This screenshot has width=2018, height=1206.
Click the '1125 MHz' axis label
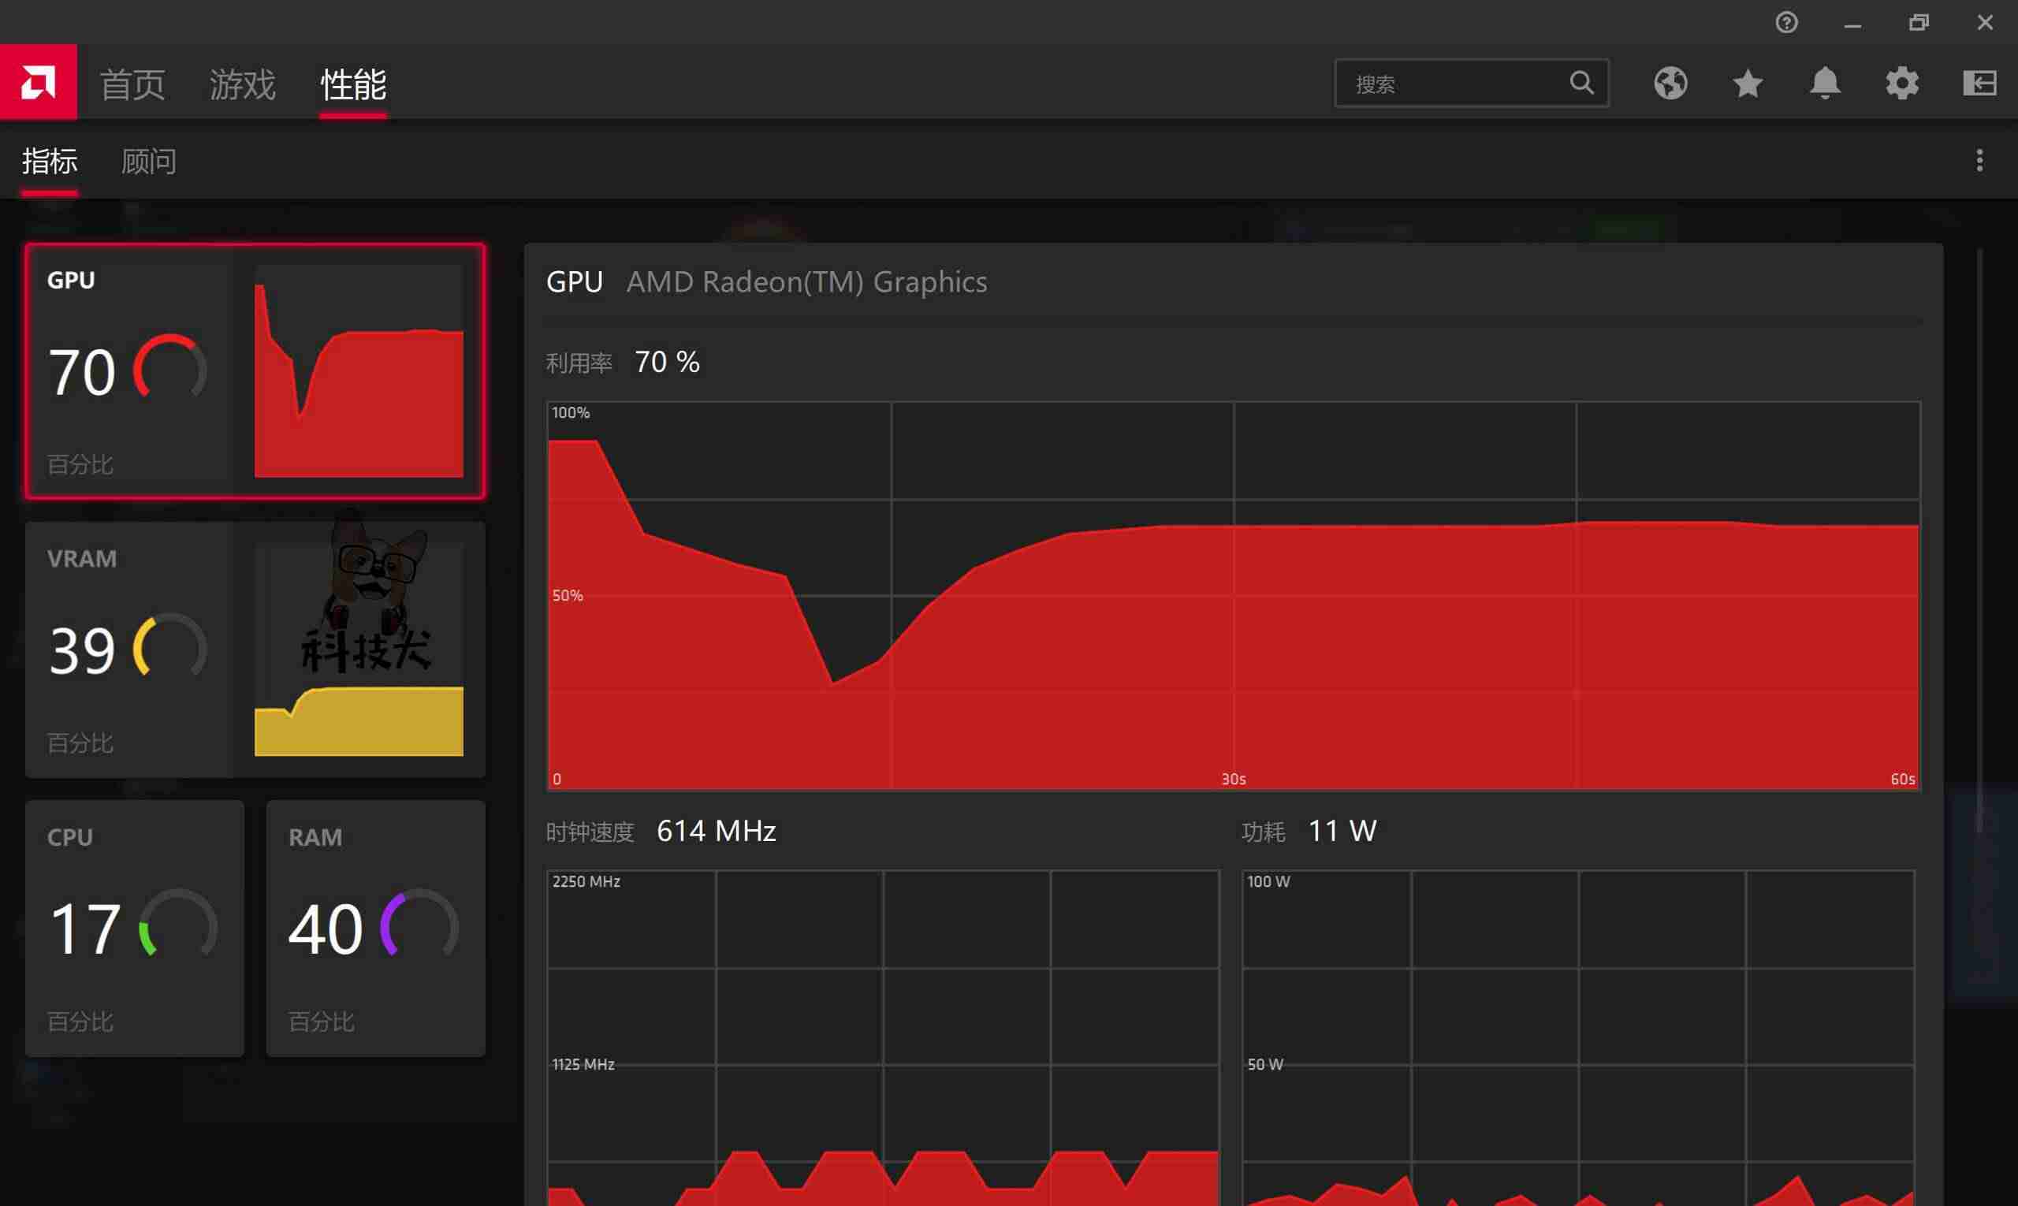(583, 1064)
